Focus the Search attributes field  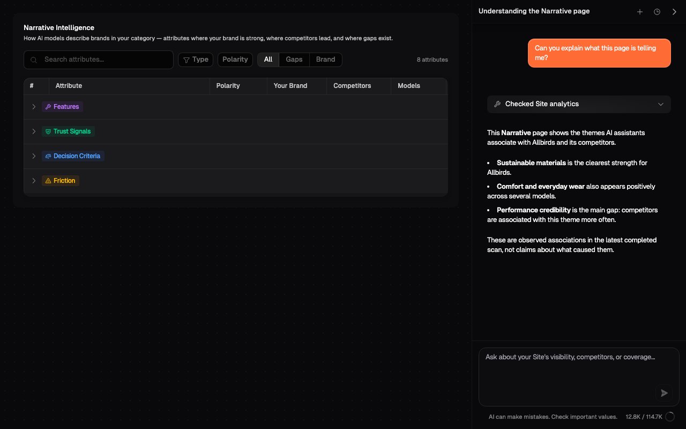click(99, 60)
